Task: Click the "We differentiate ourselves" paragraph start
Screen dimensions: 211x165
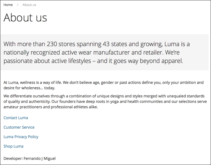Action: [27, 96]
